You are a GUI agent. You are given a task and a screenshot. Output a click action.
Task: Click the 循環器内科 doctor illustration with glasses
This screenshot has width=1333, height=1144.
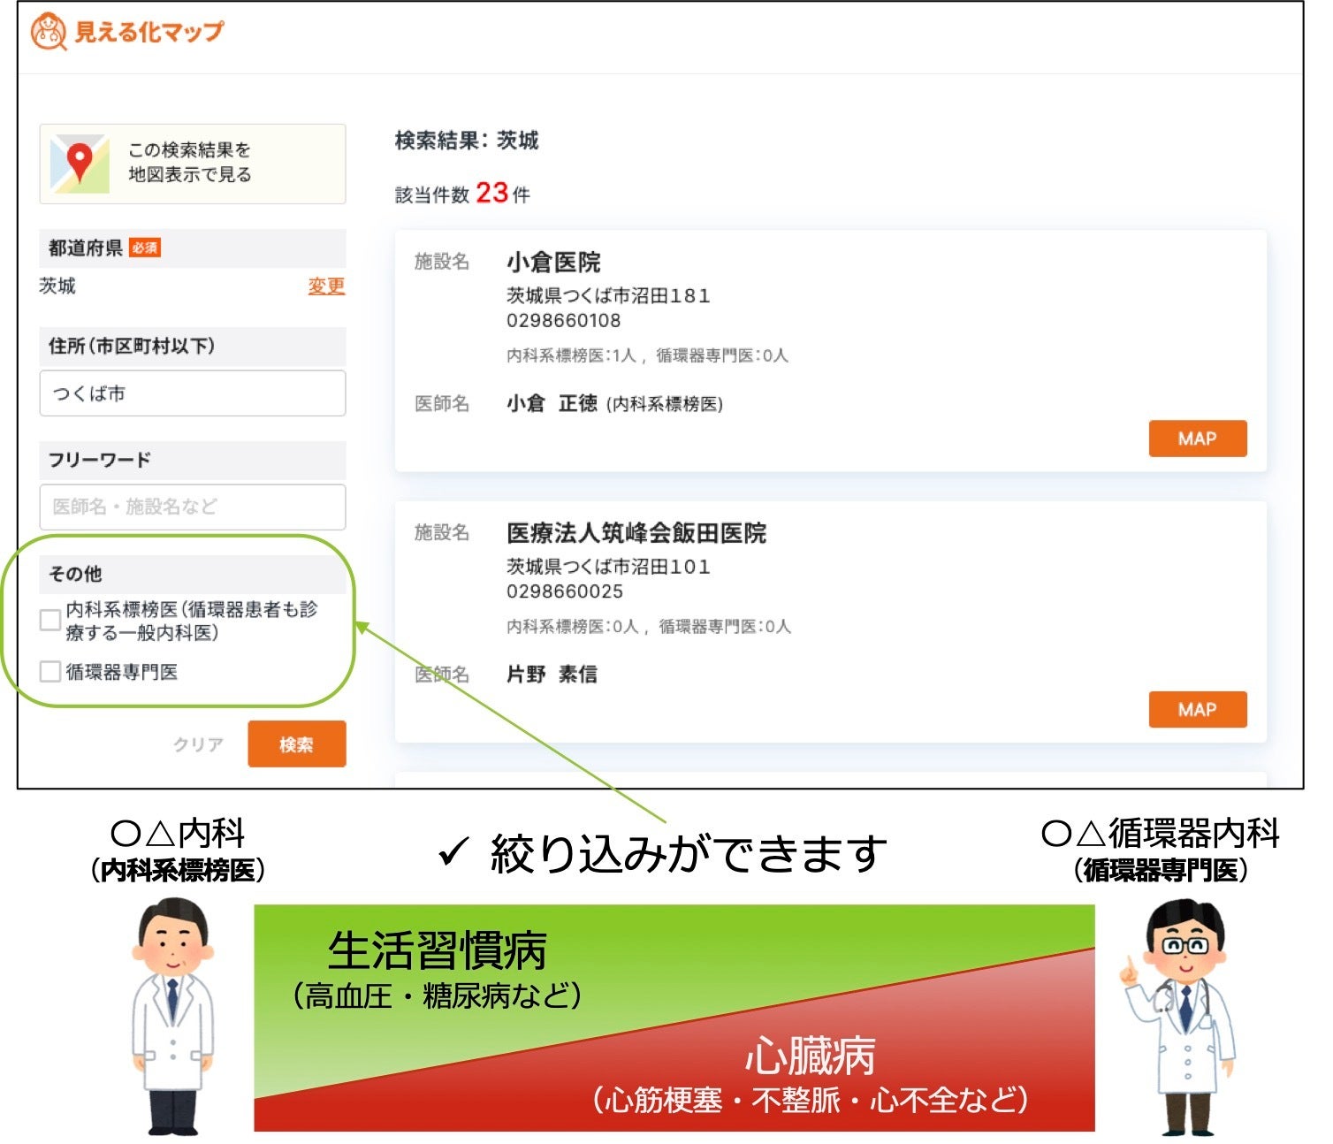click(x=1182, y=1017)
